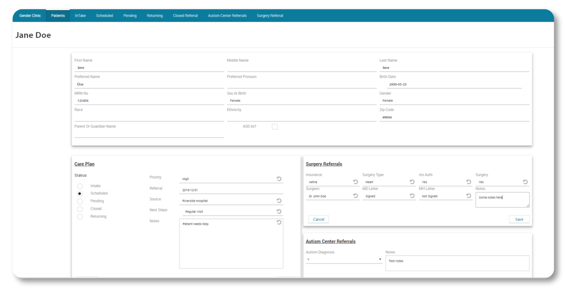Viewport: 567px width, 291px height.
Task: Switch to the InTake tab
Action: pos(80,15)
